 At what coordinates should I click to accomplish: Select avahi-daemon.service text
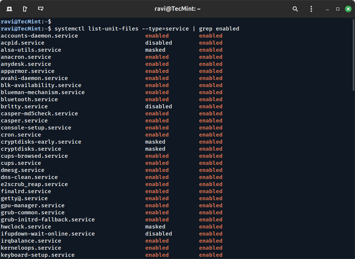click(34, 78)
